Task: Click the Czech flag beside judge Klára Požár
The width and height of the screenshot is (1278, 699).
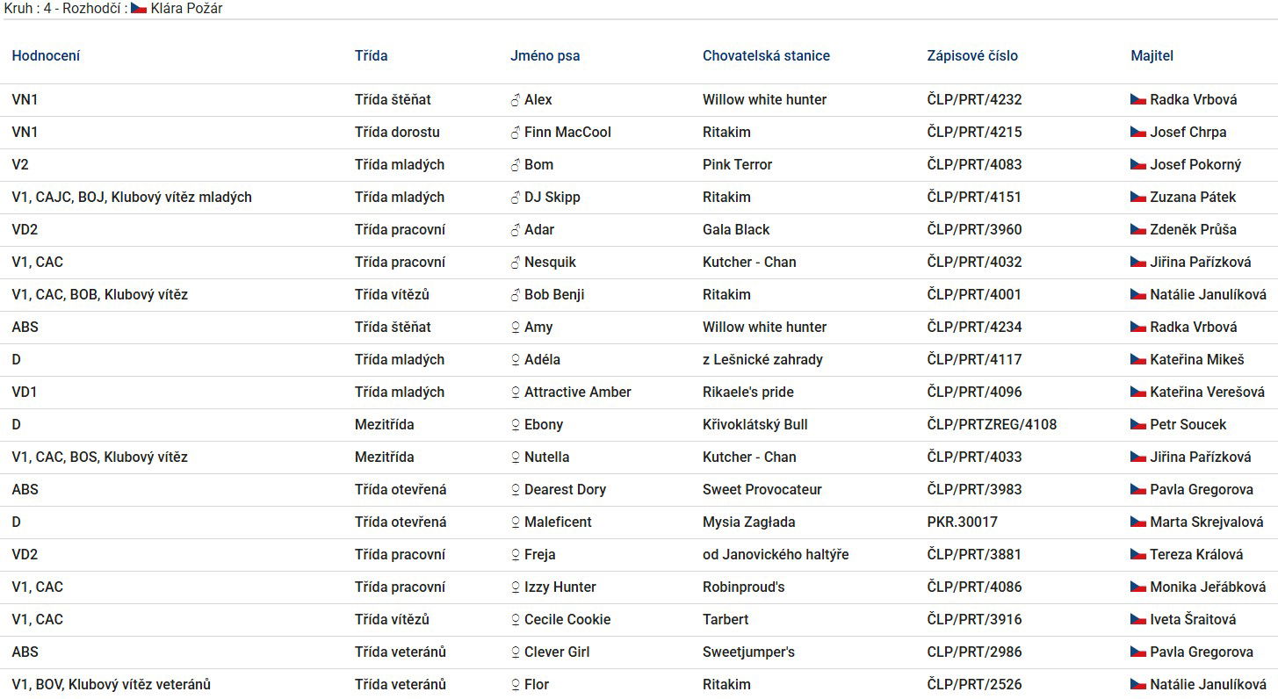Action: pyautogui.click(x=139, y=9)
